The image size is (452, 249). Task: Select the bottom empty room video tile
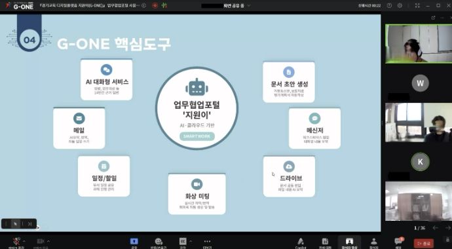pyautogui.click(x=419, y=201)
